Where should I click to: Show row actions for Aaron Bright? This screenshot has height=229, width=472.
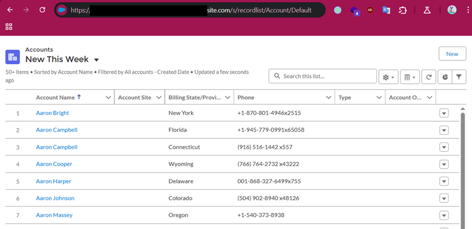[x=444, y=113]
